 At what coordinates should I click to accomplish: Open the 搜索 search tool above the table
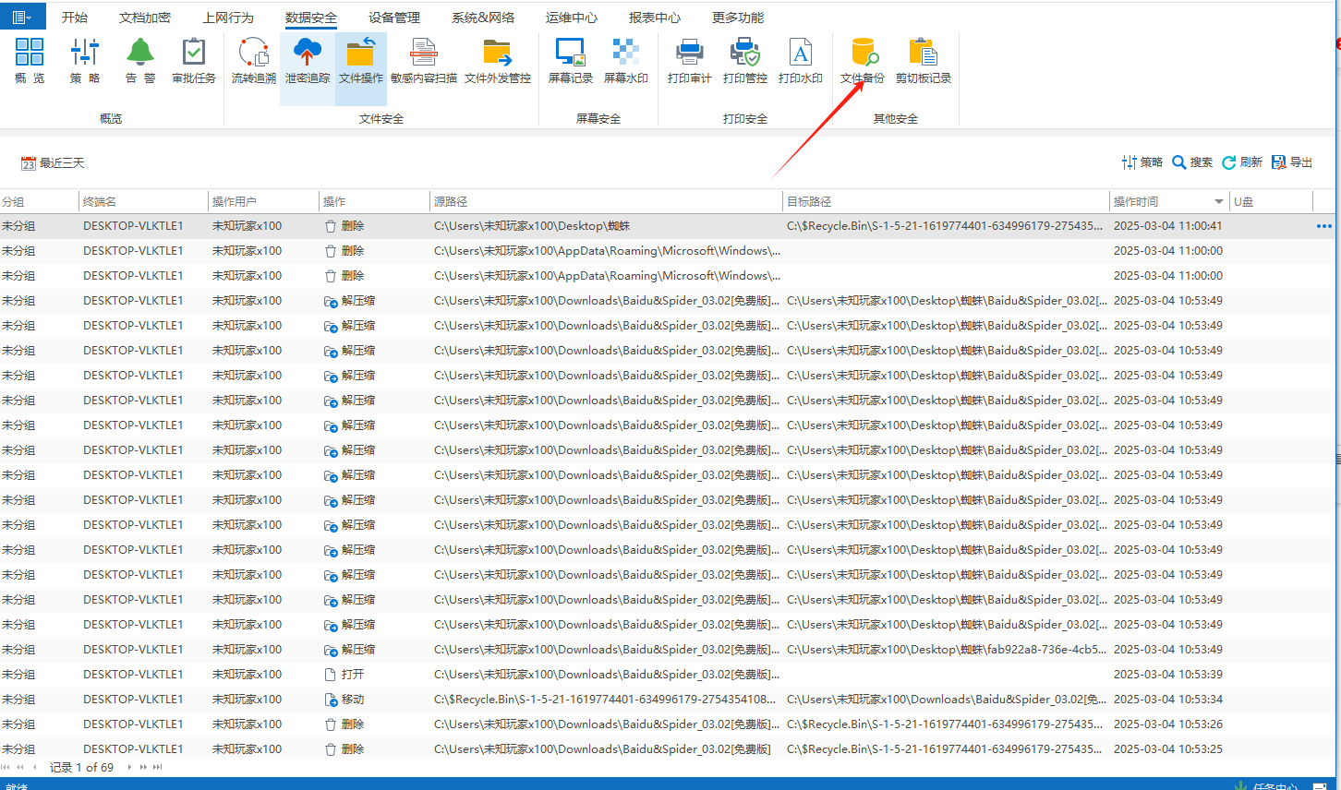tap(1191, 162)
